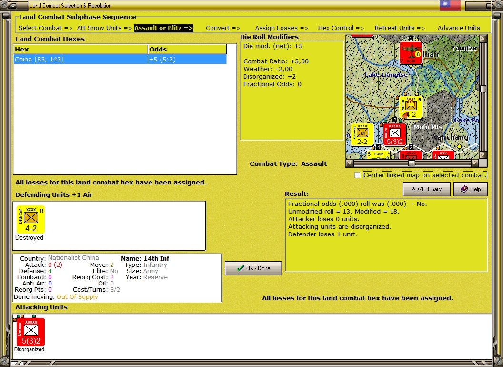
Task: Click the Weather: -2,00 modifier line
Action: point(268,69)
